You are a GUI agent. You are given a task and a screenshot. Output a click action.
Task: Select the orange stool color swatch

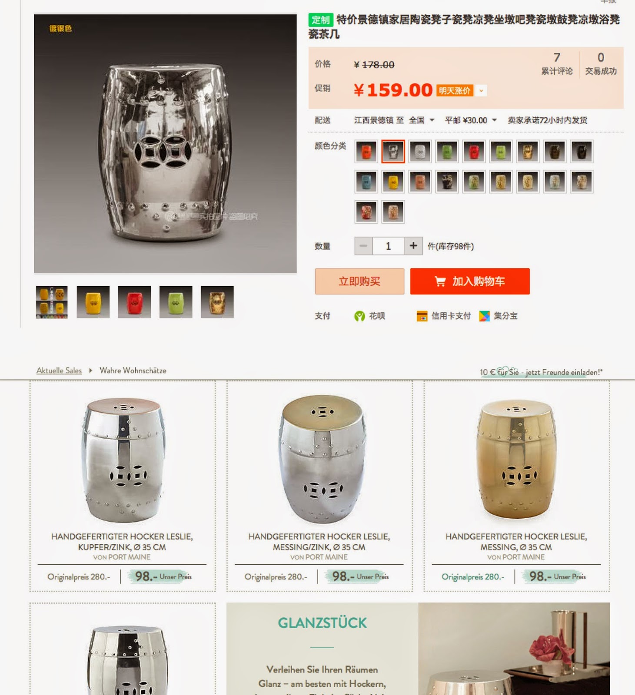pyautogui.click(x=366, y=152)
